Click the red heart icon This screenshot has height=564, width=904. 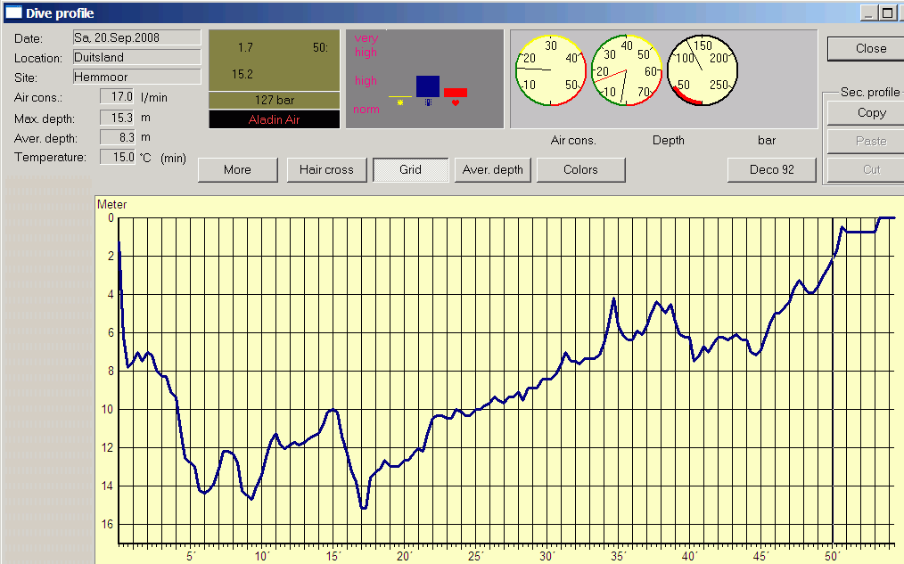click(456, 102)
